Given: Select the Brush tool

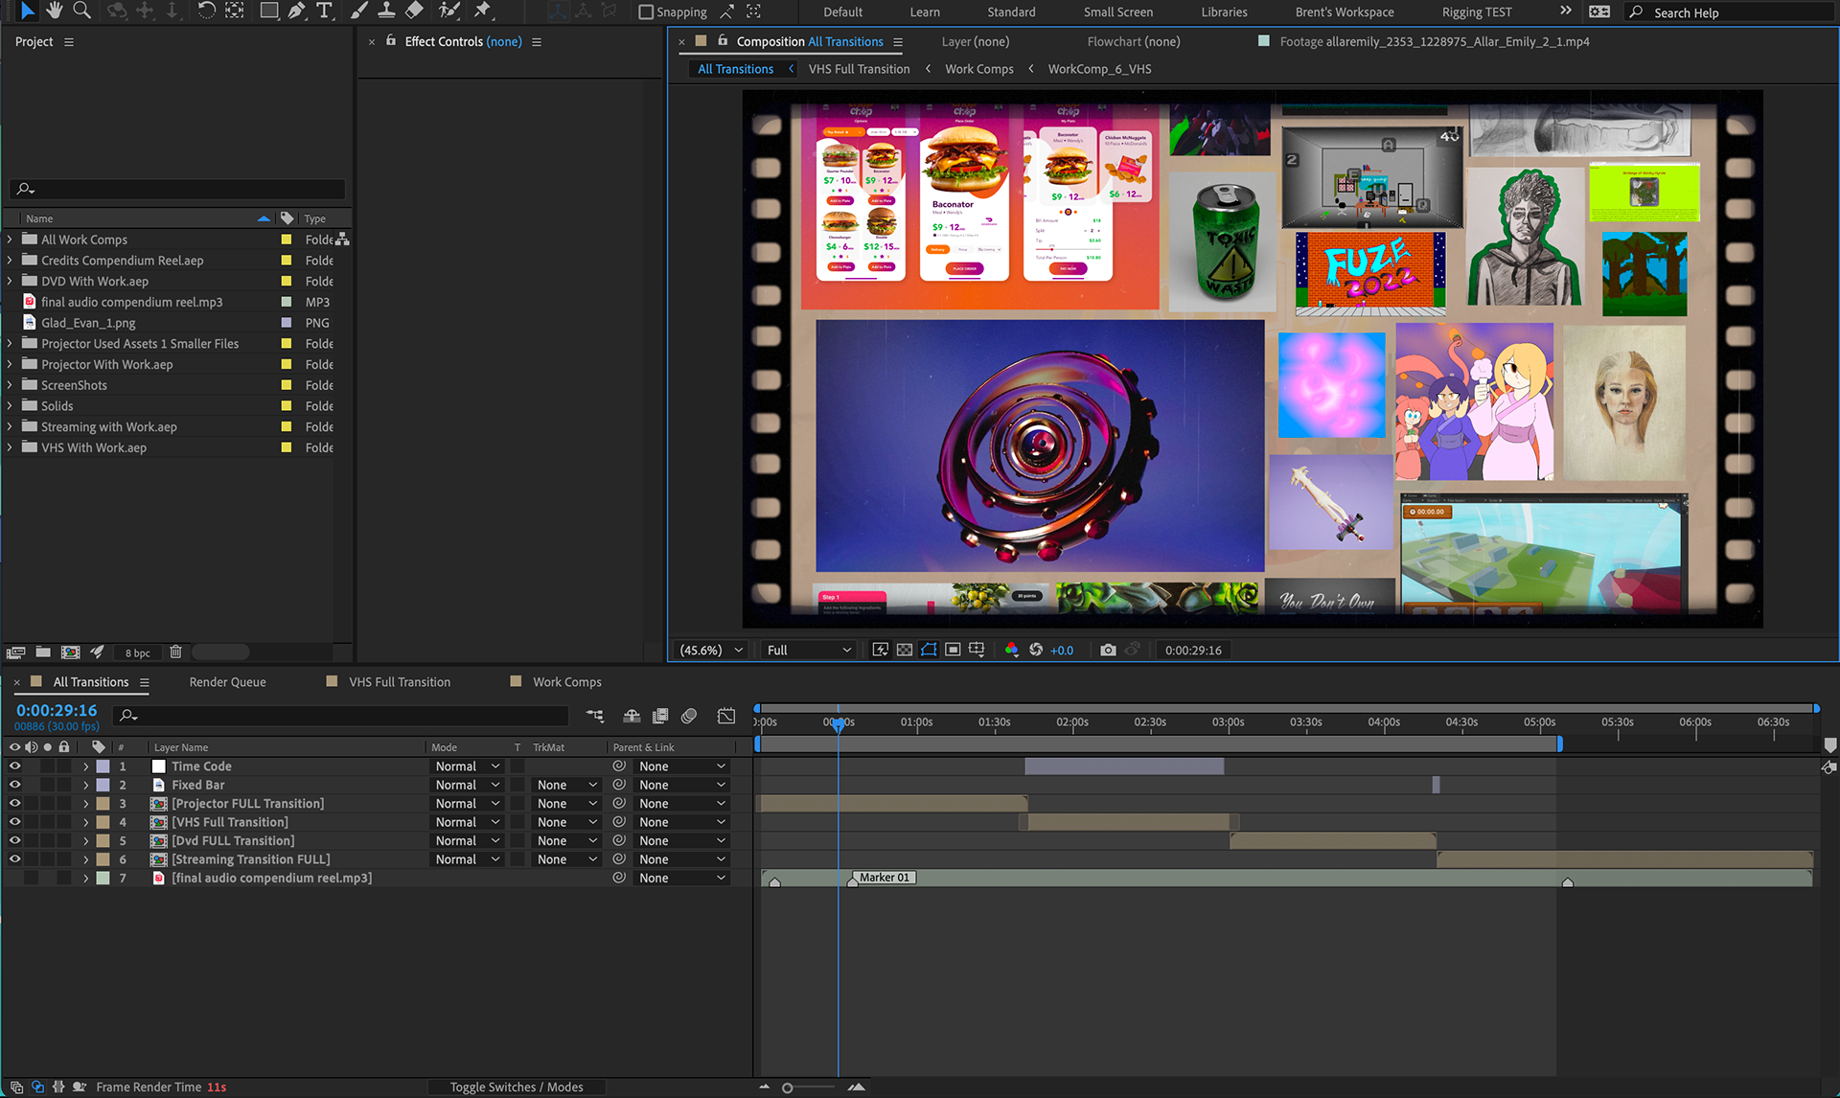Looking at the screenshot, I should 358,11.
